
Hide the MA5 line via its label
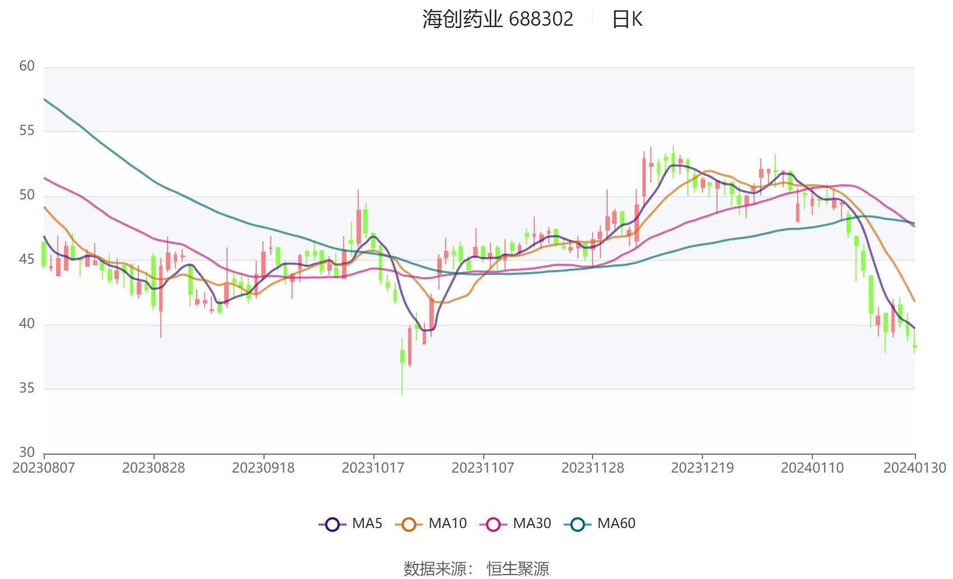(367, 524)
